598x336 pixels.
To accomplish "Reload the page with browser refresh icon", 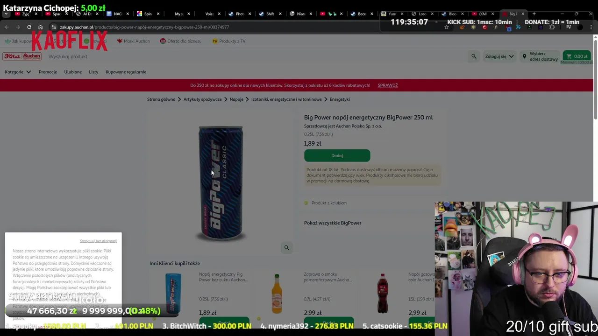I will (29, 27).
